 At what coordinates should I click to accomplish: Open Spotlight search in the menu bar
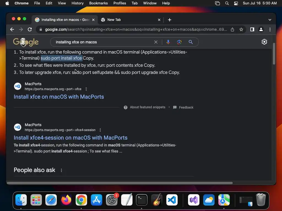click(227, 3)
